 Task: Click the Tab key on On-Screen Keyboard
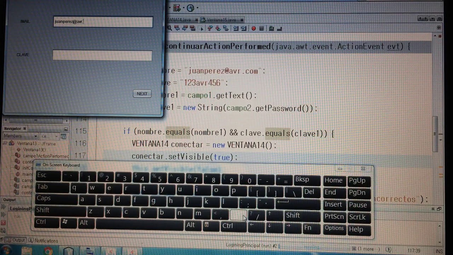coord(52,188)
